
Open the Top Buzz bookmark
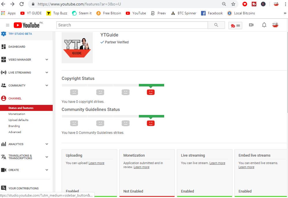(x=57, y=13)
